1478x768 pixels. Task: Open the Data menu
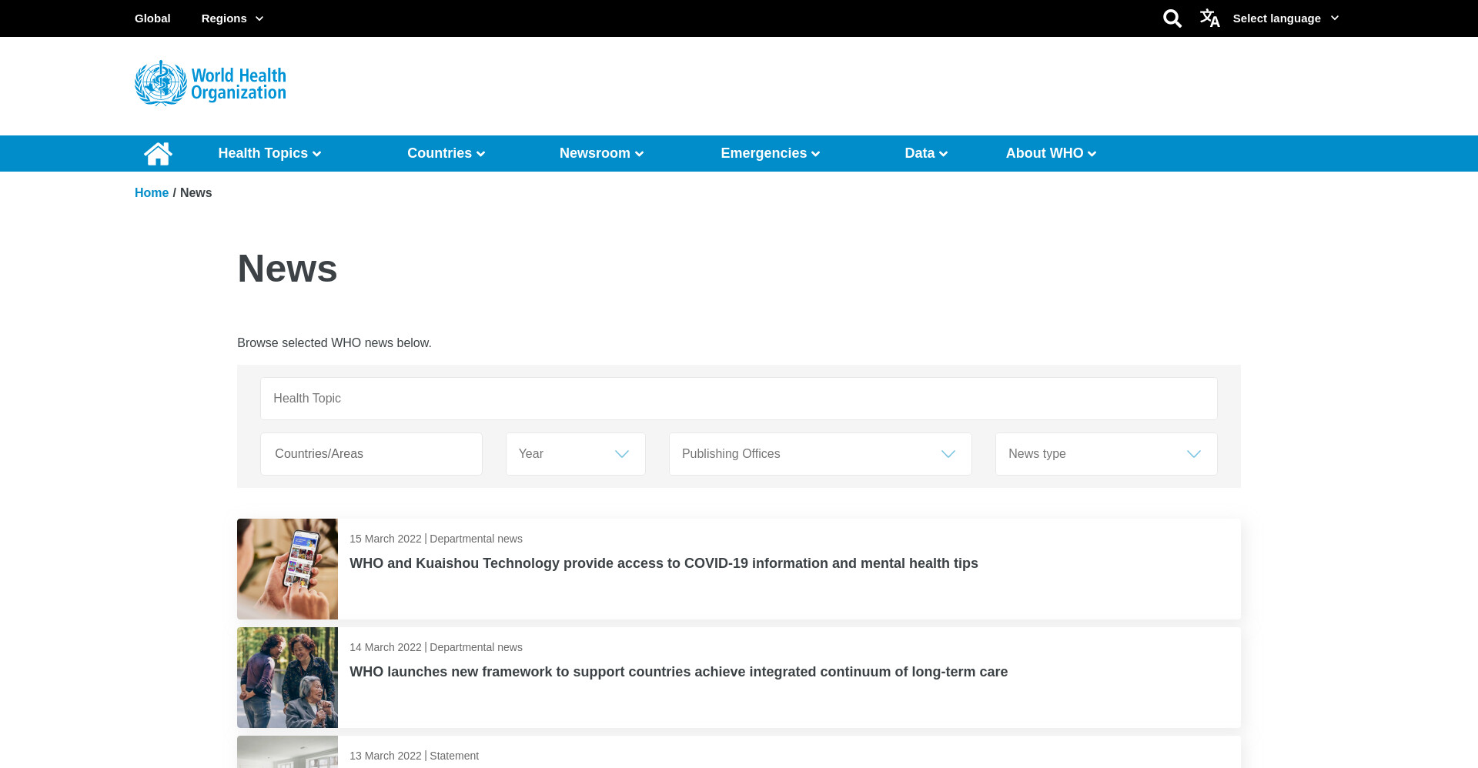pyautogui.click(x=926, y=153)
